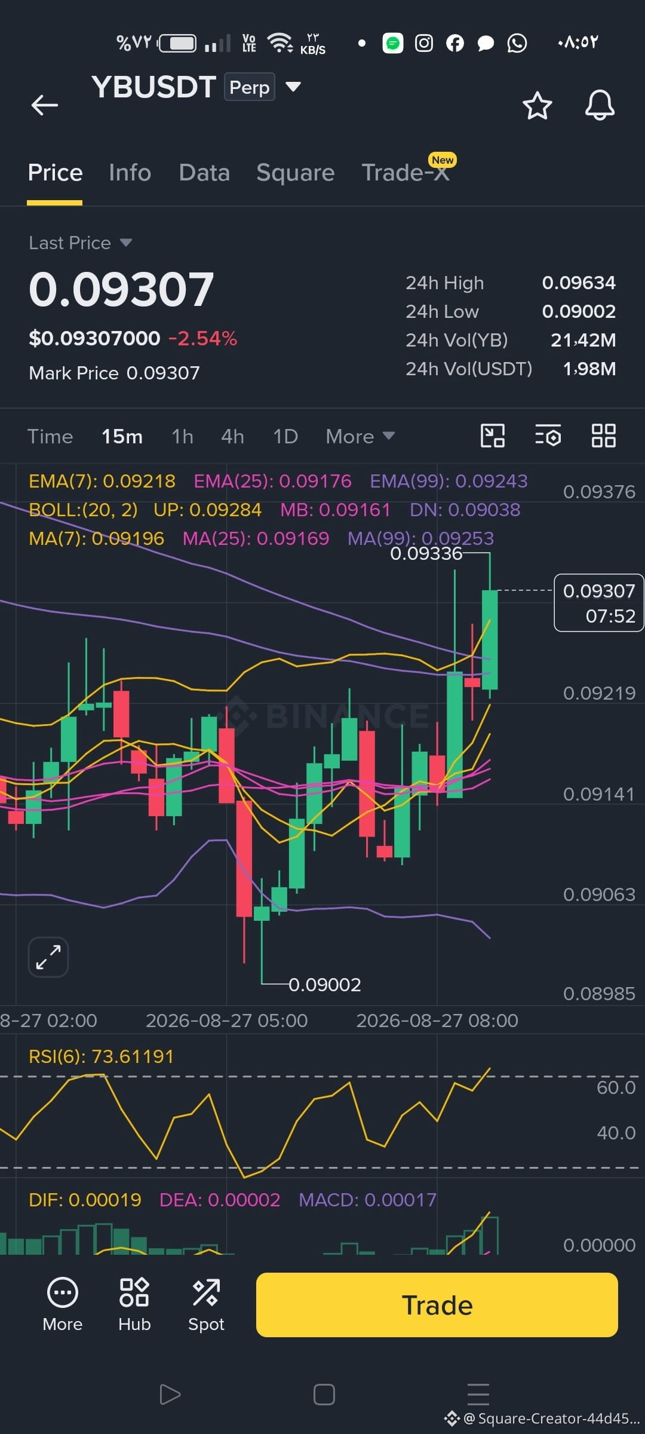This screenshot has height=1434, width=645.
Task: Tap the Perp contract badge
Action: (250, 87)
